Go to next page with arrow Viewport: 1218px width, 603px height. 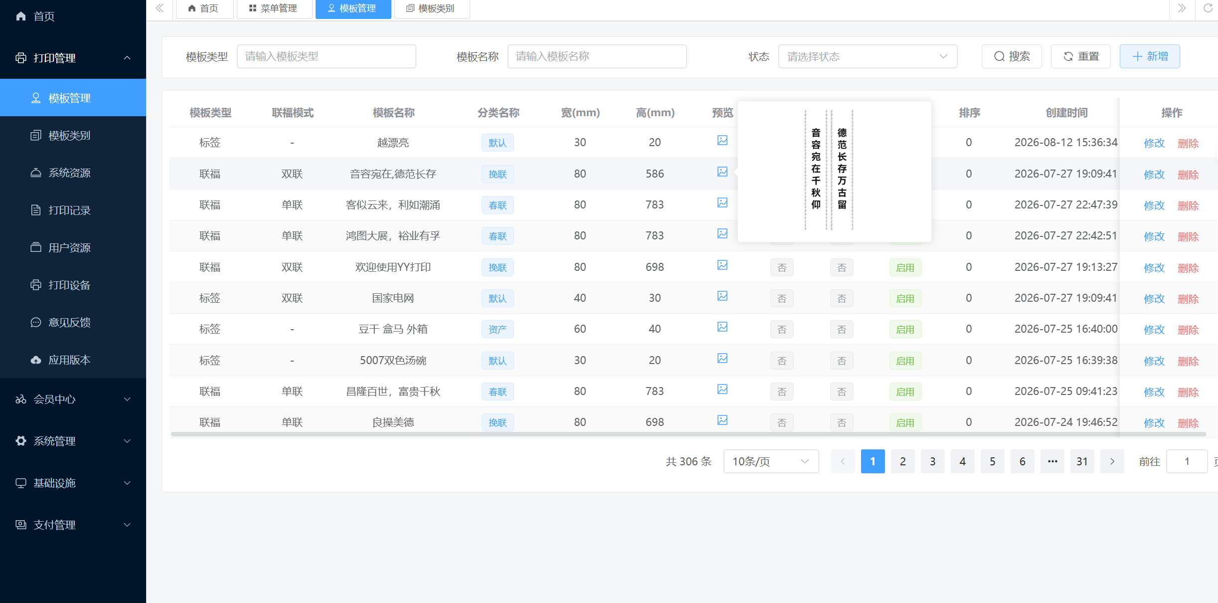(x=1112, y=461)
